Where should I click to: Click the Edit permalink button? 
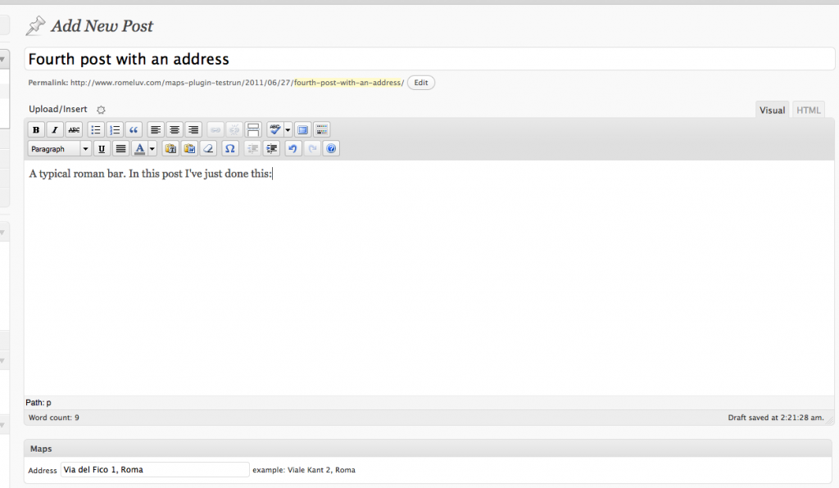click(x=420, y=83)
